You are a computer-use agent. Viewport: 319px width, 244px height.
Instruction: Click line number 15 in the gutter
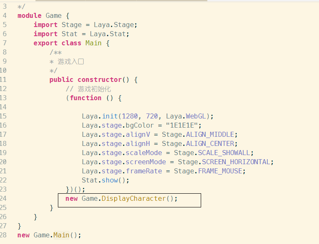point(3,116)
